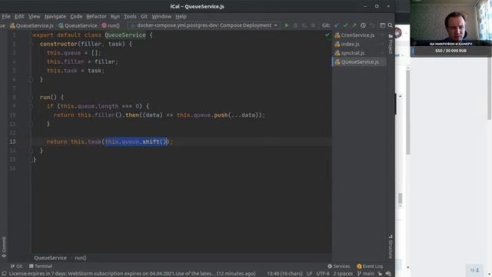Change the 2 spaces indent setting
The image size is (492, 277).
click(x=343, y=274)
